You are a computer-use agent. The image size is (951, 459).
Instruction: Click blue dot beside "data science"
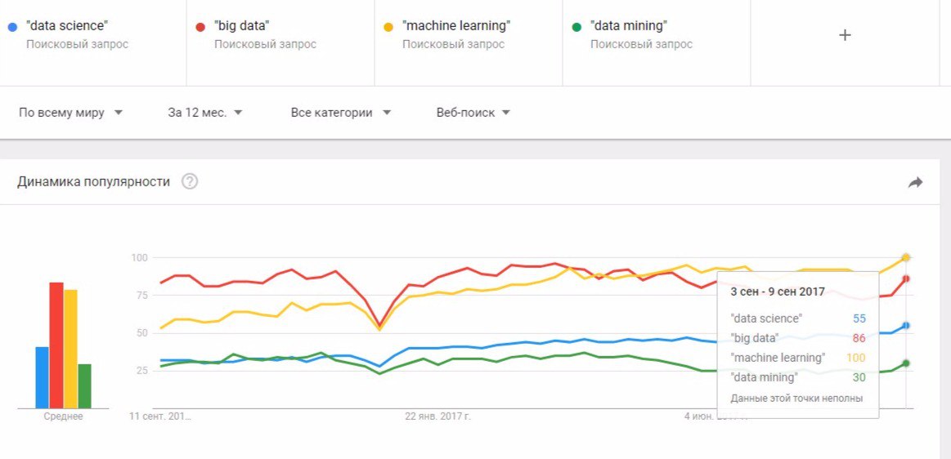click(12, 27)
